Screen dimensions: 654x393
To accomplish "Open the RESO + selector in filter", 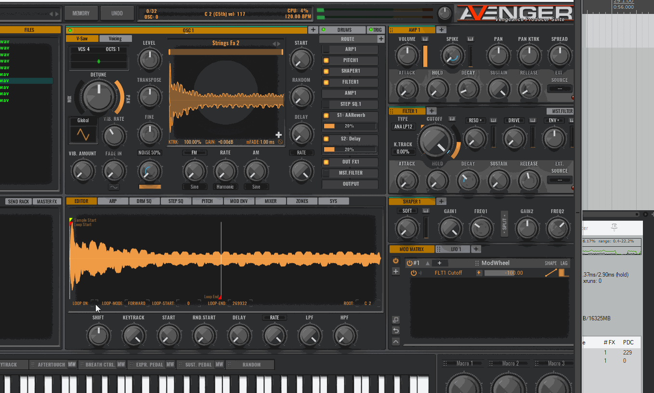I will [x=475, y=120].
